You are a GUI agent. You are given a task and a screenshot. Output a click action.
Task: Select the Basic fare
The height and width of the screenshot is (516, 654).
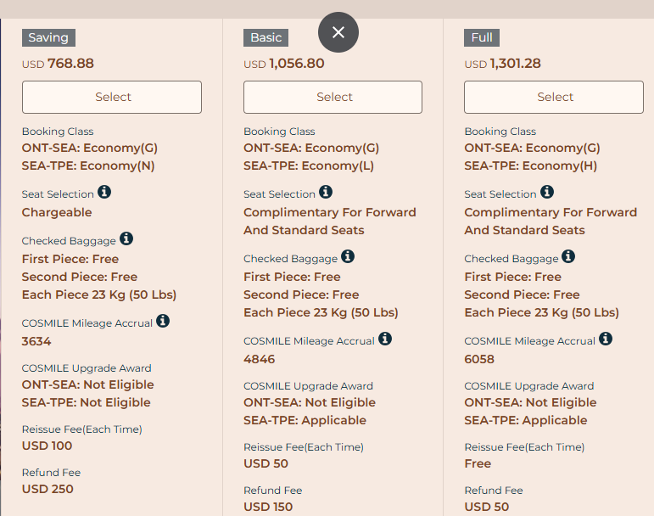[333, 98]
